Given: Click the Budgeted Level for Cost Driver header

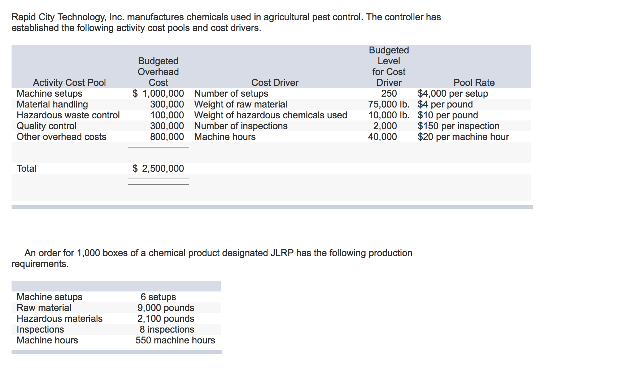Looking at the screenshot, I should coord(389,66).
